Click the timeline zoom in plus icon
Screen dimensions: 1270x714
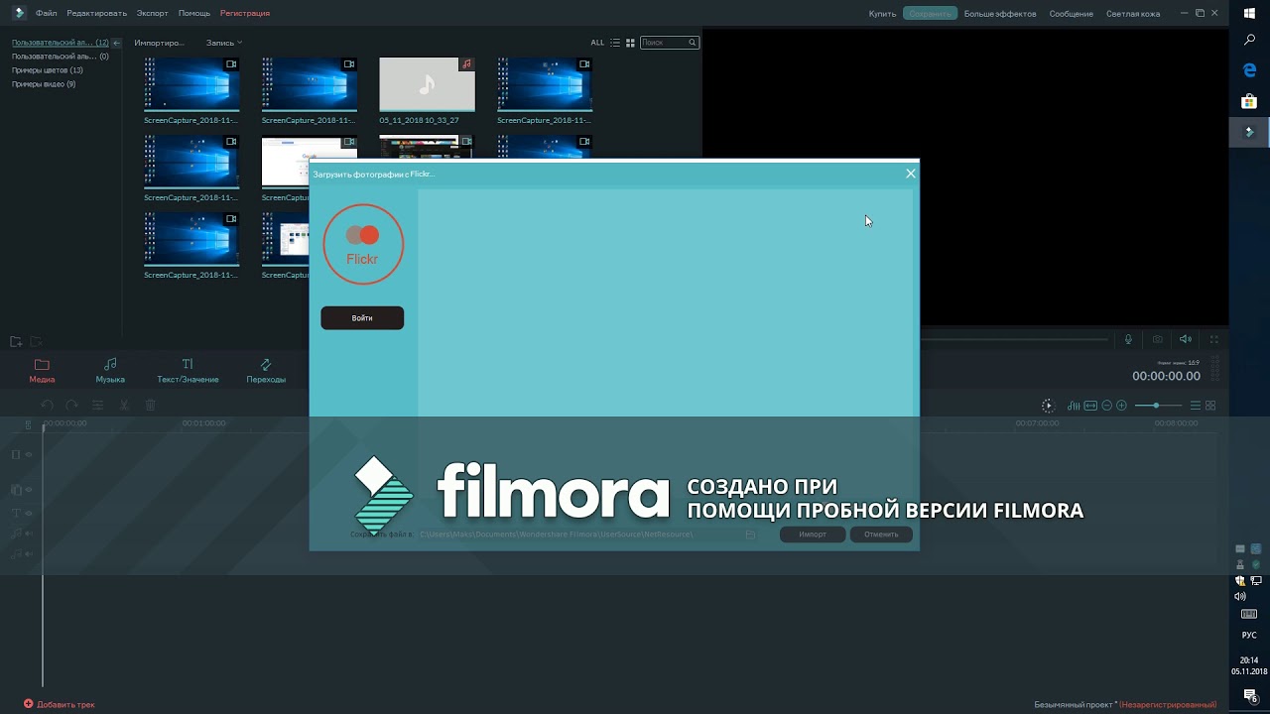point(1121,406)
